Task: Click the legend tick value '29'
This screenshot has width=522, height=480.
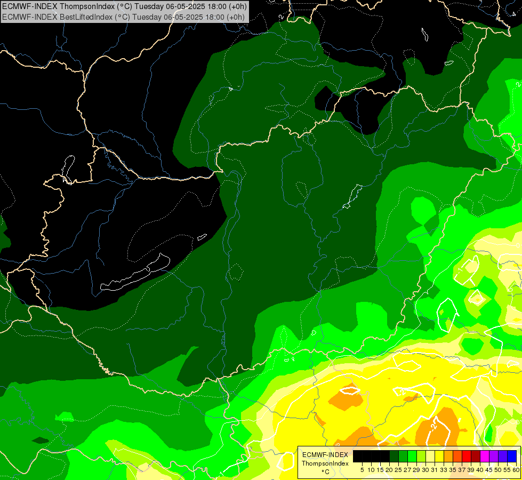Action: (416, 470)
